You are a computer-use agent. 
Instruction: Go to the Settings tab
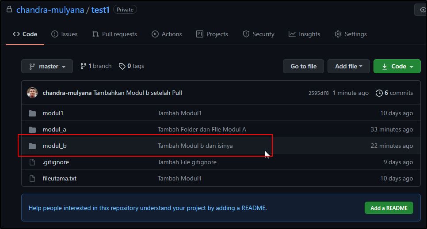(x=351, y=34)
